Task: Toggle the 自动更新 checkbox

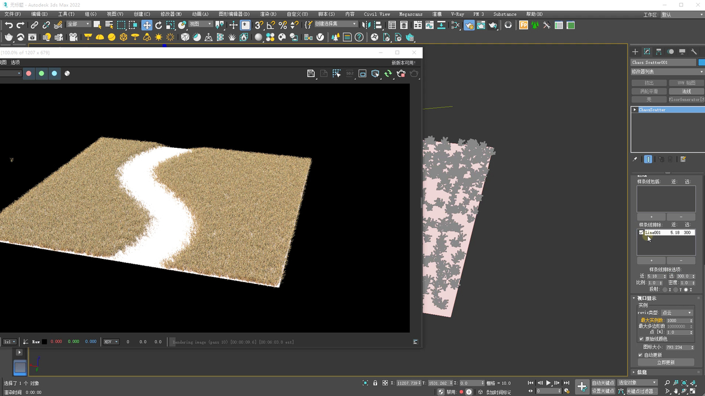Action: point(641,355)
